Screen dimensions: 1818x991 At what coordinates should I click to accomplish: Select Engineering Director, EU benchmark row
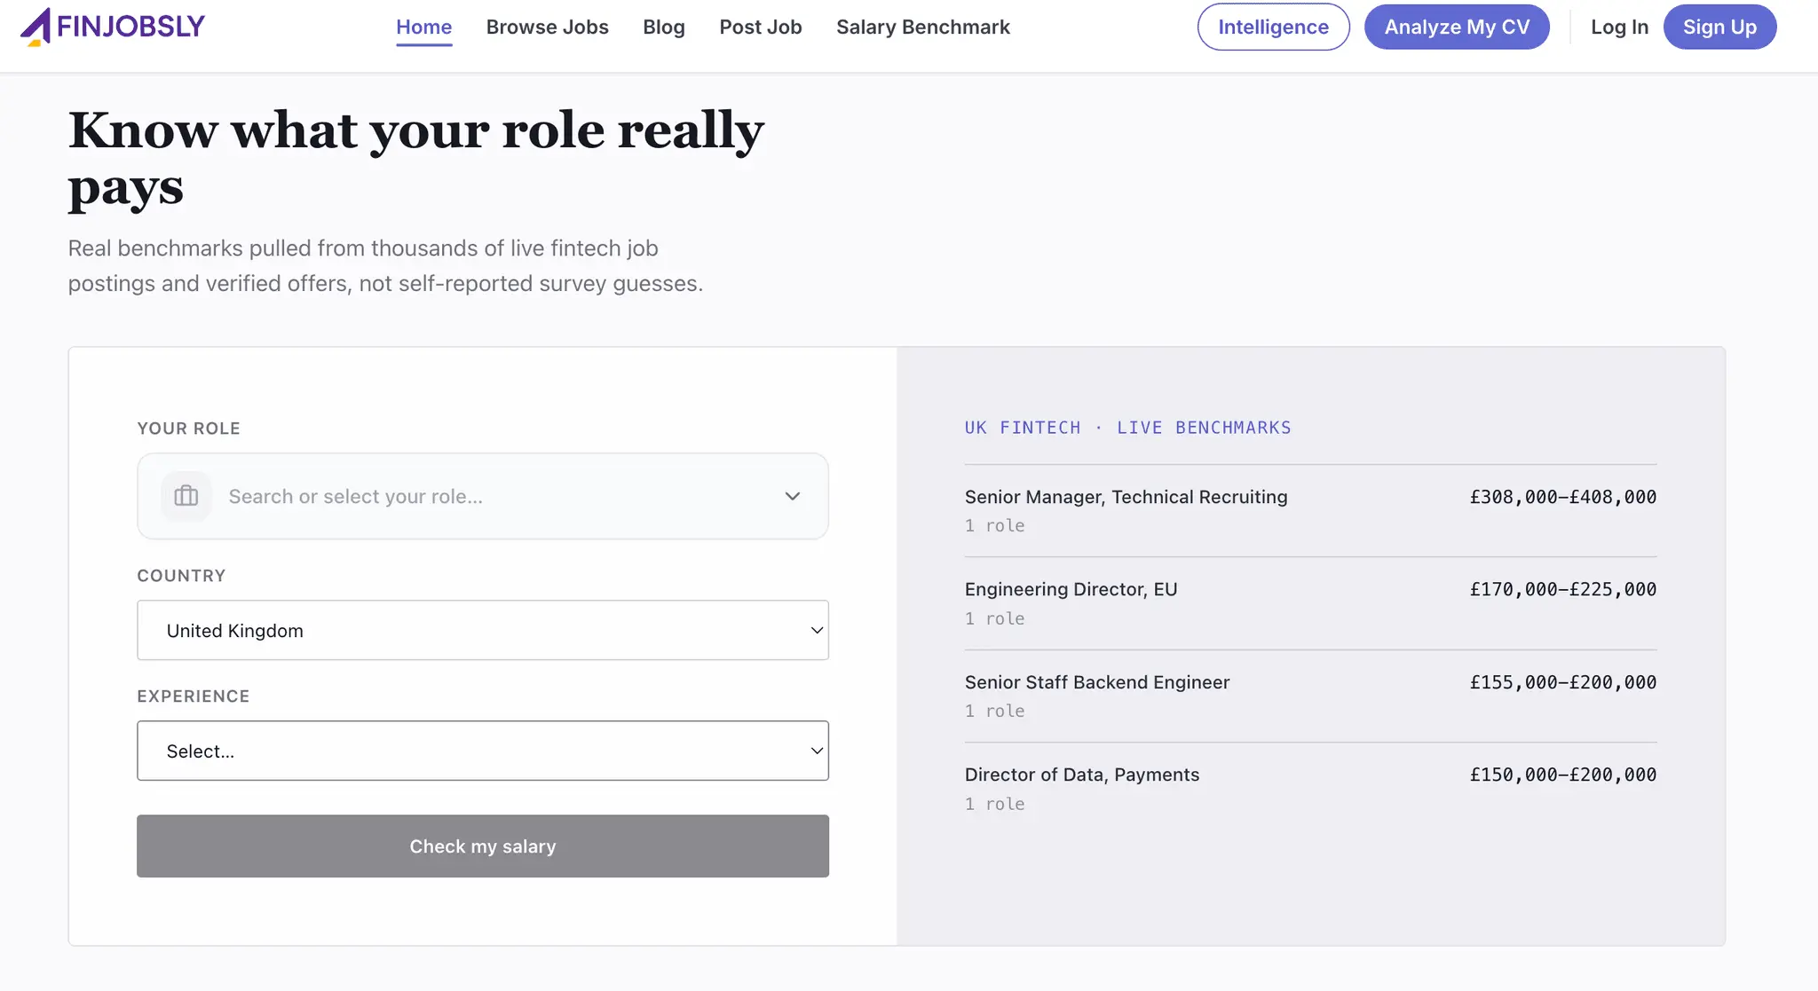(x=1311, y=603)
